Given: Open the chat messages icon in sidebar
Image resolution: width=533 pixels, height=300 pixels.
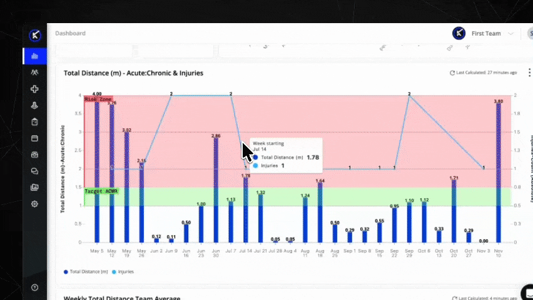Looking at the screenshot, I should point(34,171).
